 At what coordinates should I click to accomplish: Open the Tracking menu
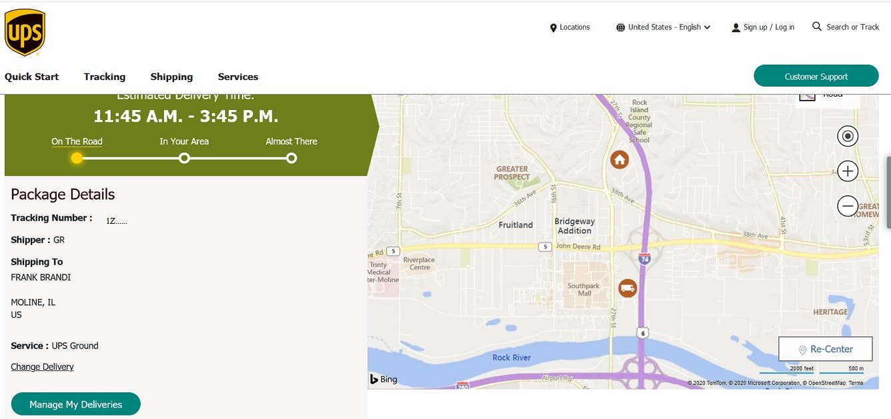pyautogui.click(x=105, y=77)
